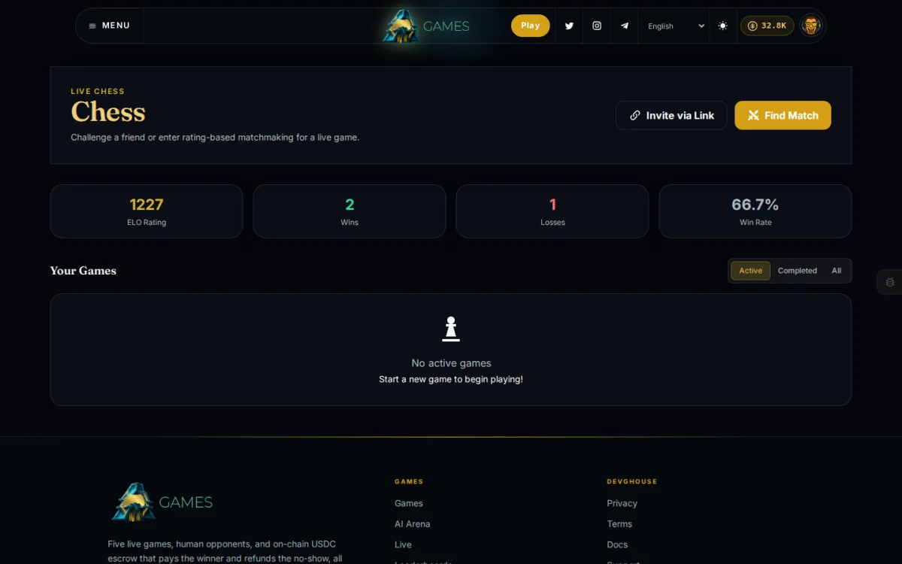Open the footer Games link

pyautogui.click(x=409, y=503)
